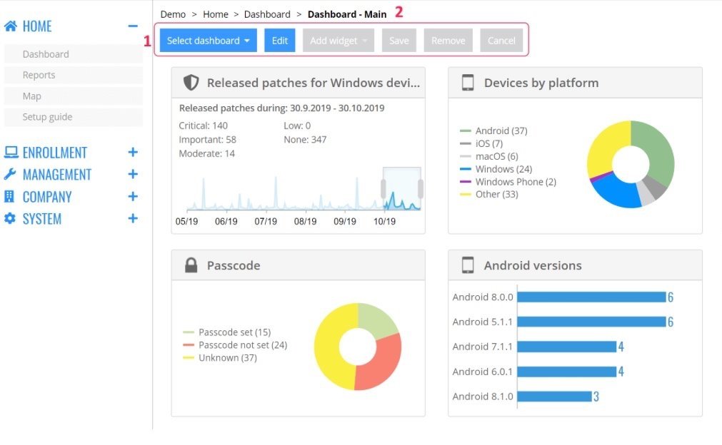The image size is (722, 445).
Task: Click the COMPANY menu heading
Action: pos(47,196)
